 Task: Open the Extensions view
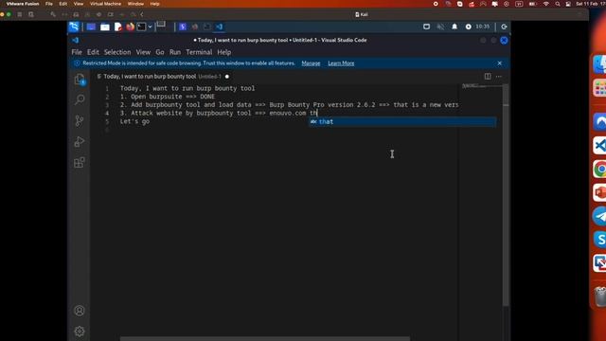pos(80,162)
